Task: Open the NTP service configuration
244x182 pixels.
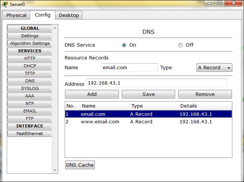Action: [x=30, y=103]
